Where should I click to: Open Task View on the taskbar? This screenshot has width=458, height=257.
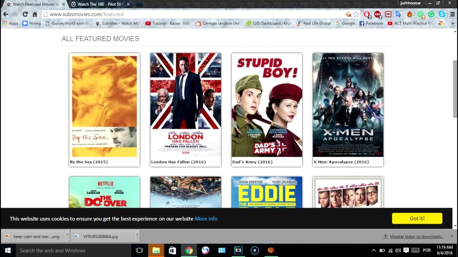[x=140, y=251]
